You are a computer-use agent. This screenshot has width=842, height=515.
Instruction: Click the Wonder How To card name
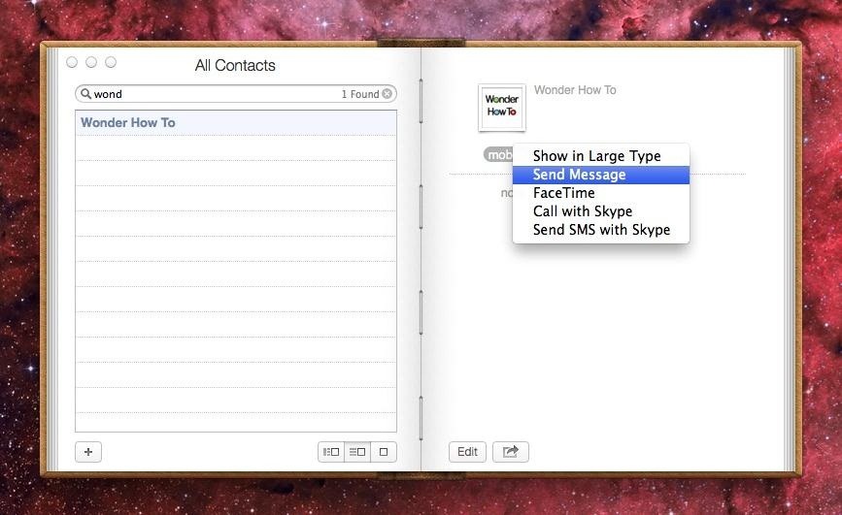click(x=575, y=90)
